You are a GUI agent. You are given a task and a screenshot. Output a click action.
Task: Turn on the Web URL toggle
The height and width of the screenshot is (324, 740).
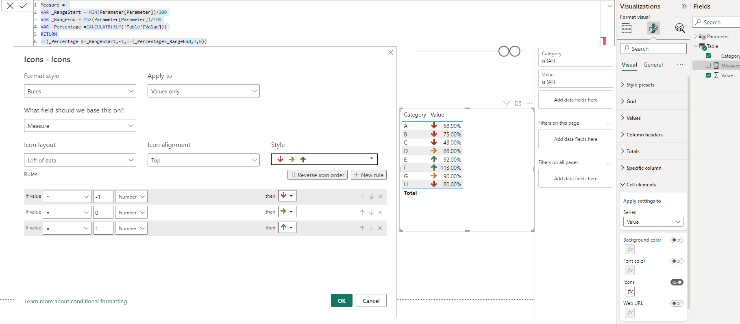click(677, 303)
